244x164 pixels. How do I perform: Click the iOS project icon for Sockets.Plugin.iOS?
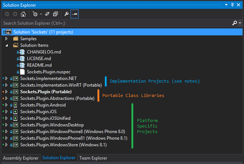(x=15, y=112)
